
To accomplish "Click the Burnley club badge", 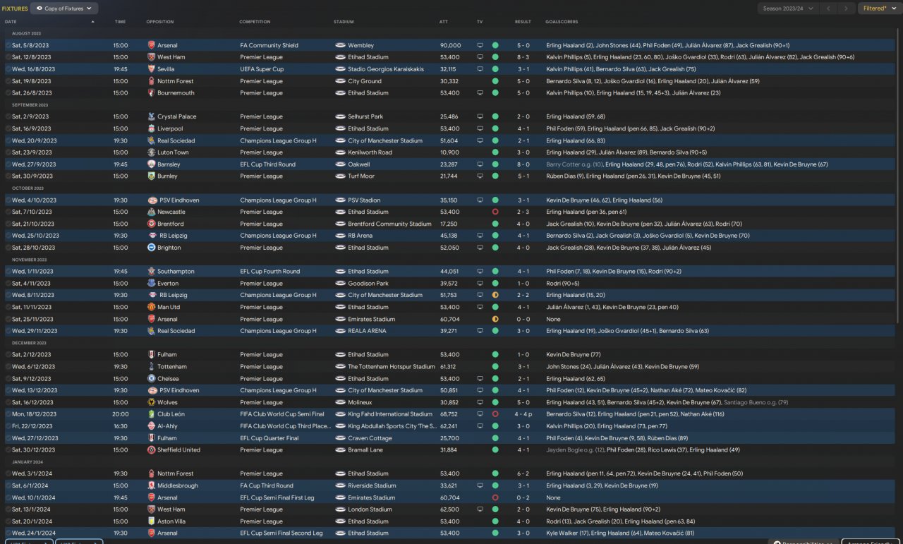I will click(151, 176).
